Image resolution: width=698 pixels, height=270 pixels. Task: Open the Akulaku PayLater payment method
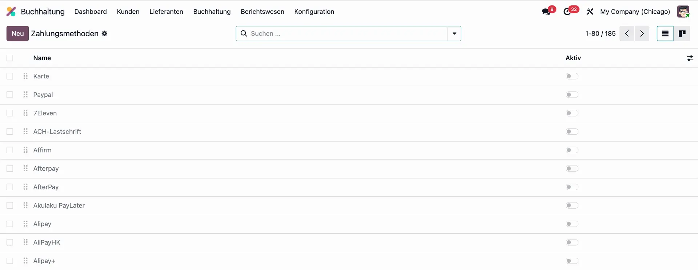(x=59, y=205)
